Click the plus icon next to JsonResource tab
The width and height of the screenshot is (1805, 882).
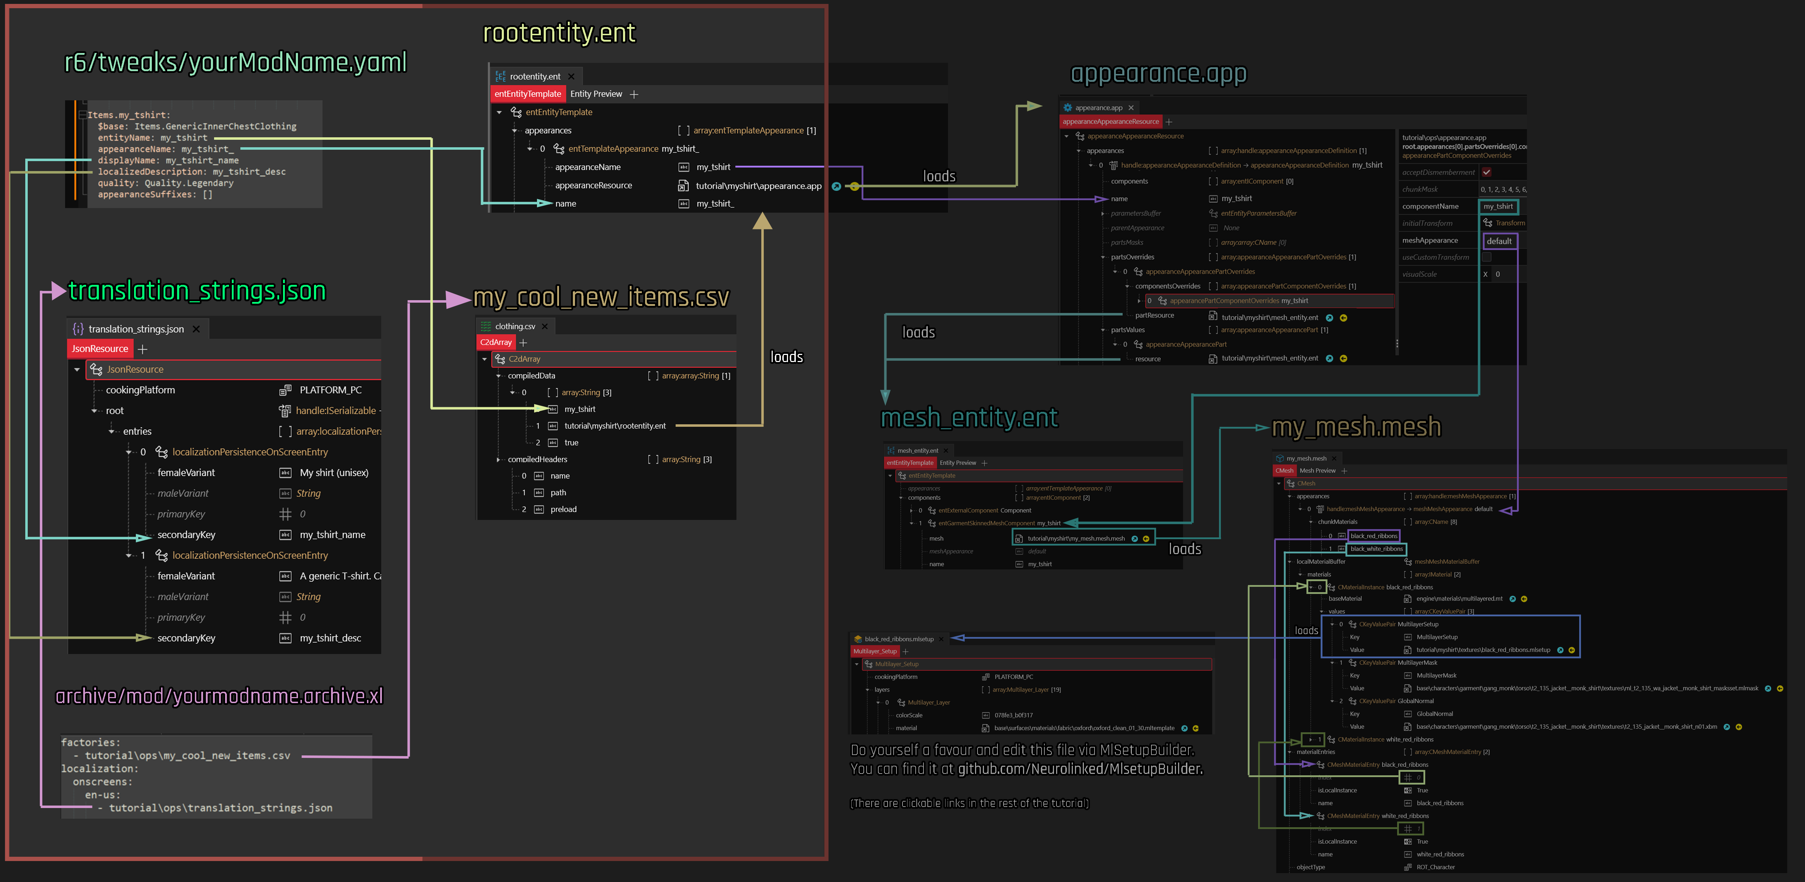(143, 349)
